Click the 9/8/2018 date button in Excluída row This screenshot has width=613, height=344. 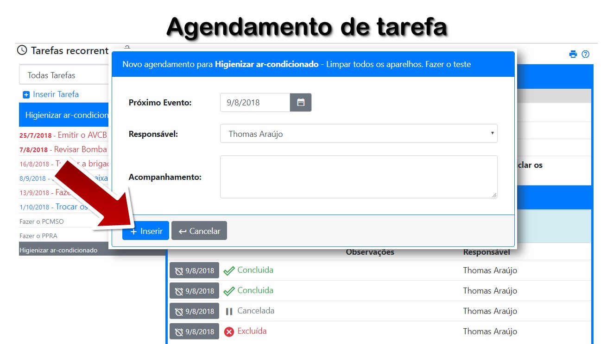[x=194, y=332]
